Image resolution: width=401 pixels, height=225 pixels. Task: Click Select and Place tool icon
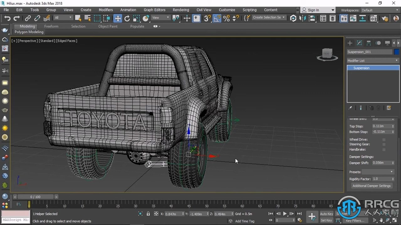146,18
